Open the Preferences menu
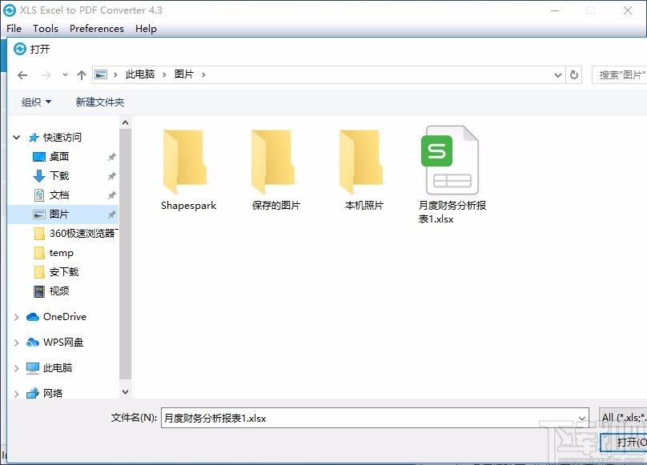 (x=97, y=29)
